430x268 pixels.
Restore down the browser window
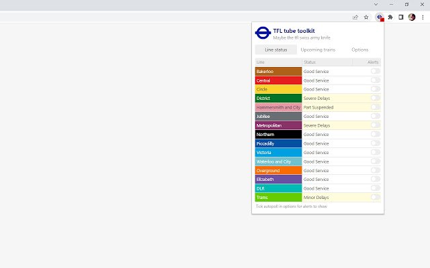coord(406,5)
